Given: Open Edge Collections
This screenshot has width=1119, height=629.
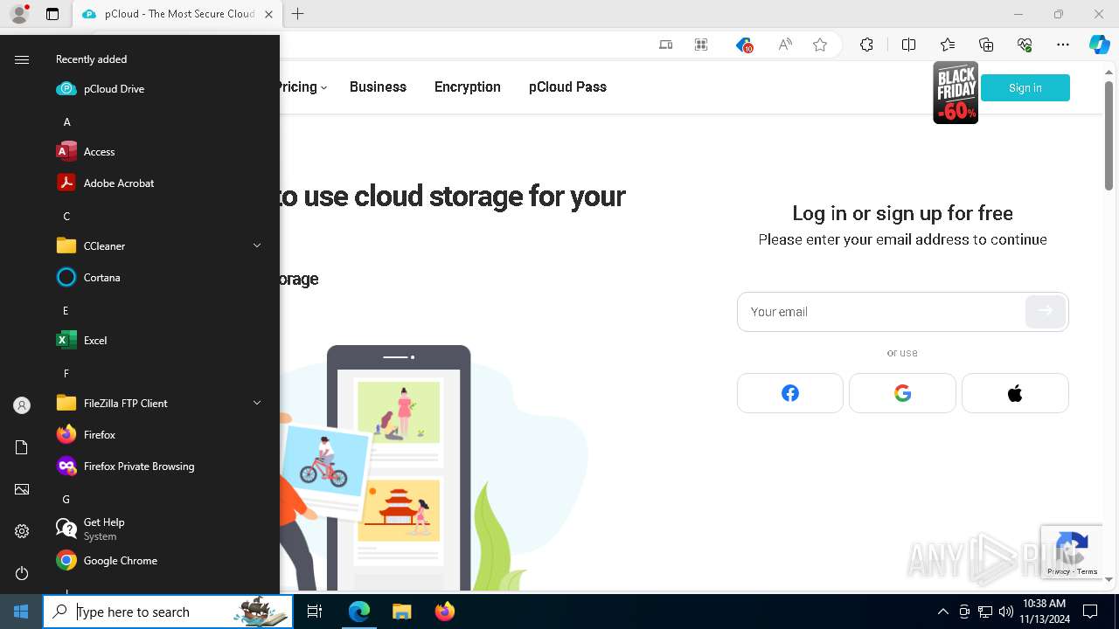Looking at the screenshot, I should 986,45.
